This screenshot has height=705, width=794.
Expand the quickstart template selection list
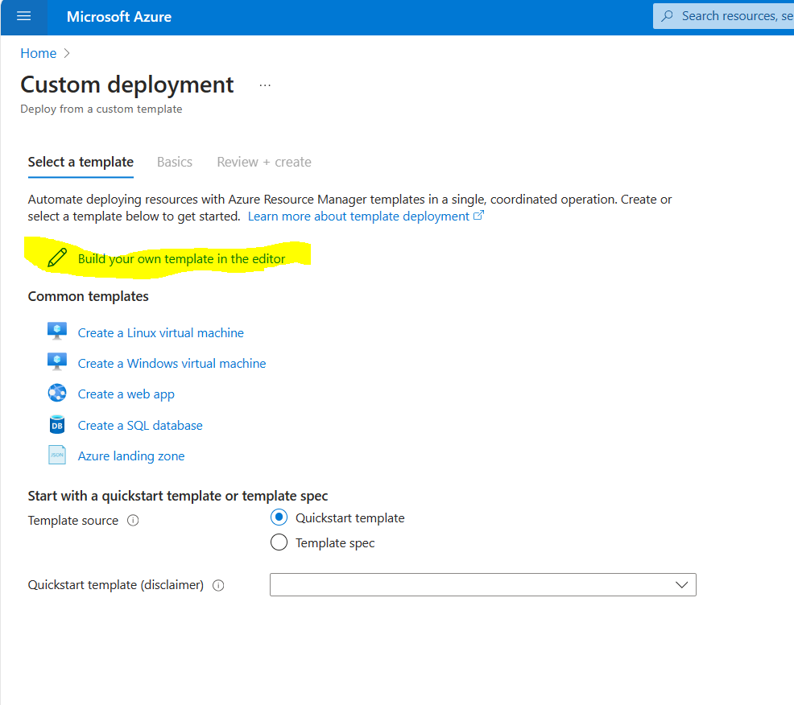682,584
